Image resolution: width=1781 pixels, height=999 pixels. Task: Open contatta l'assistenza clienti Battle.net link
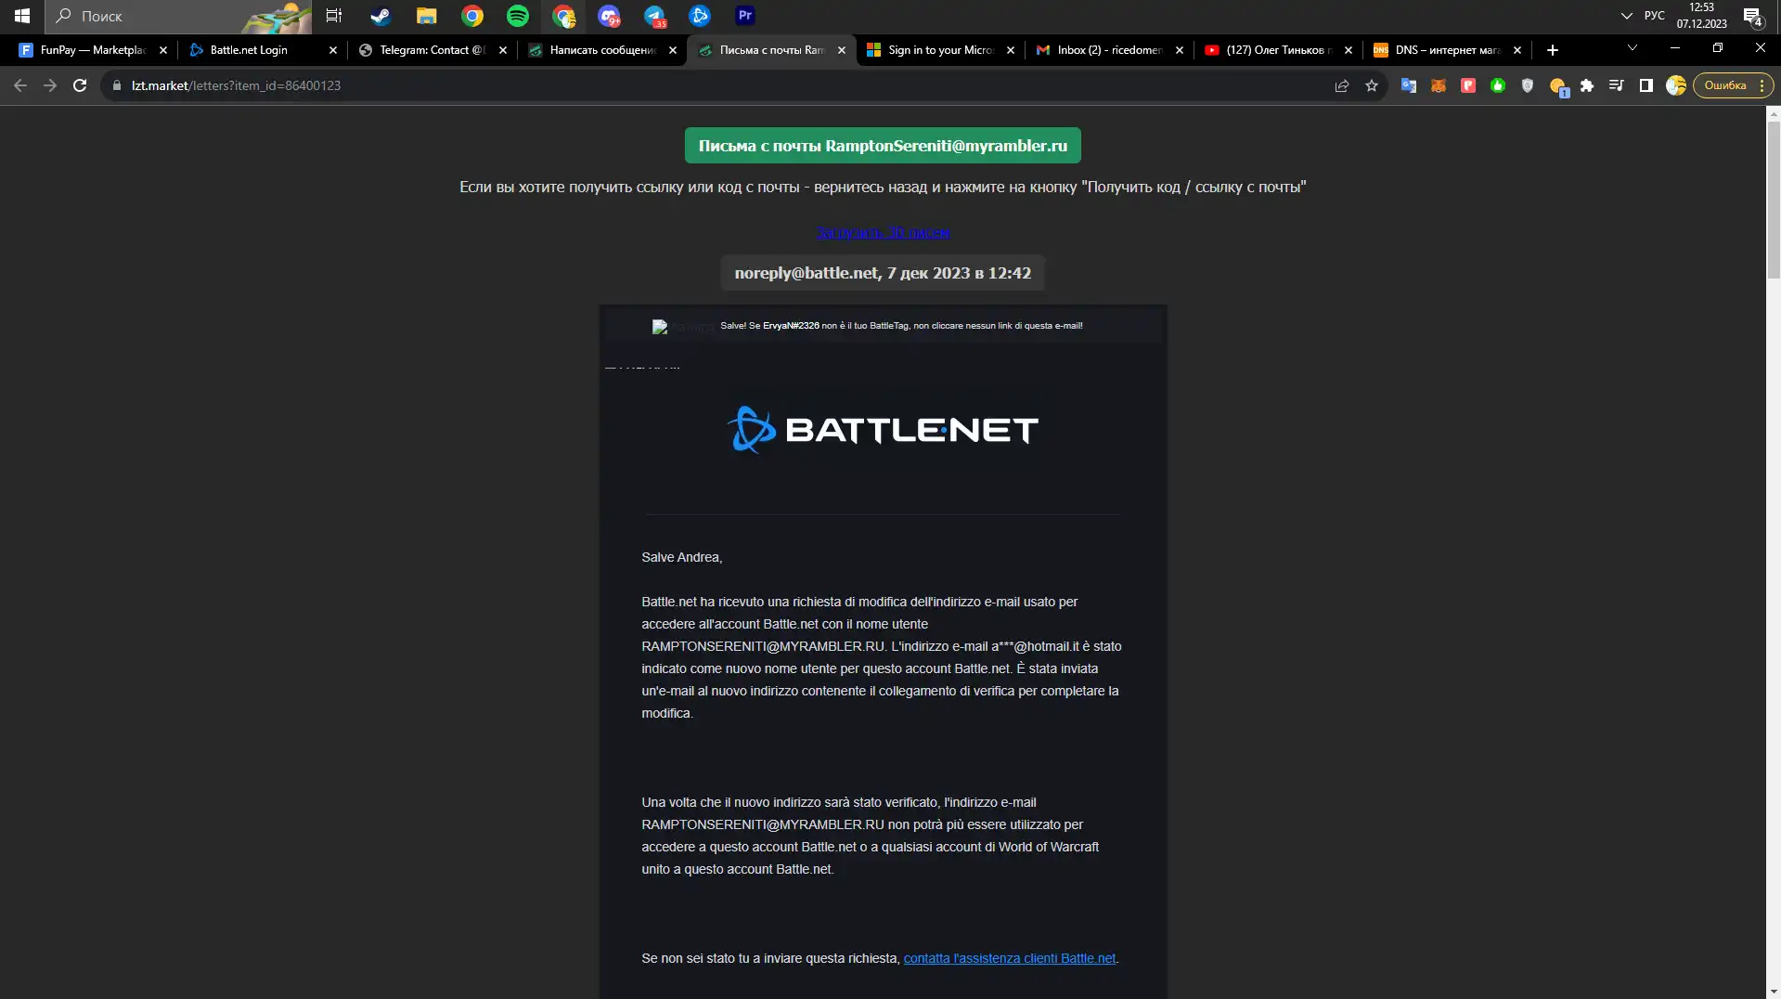tap(1010, 958)
